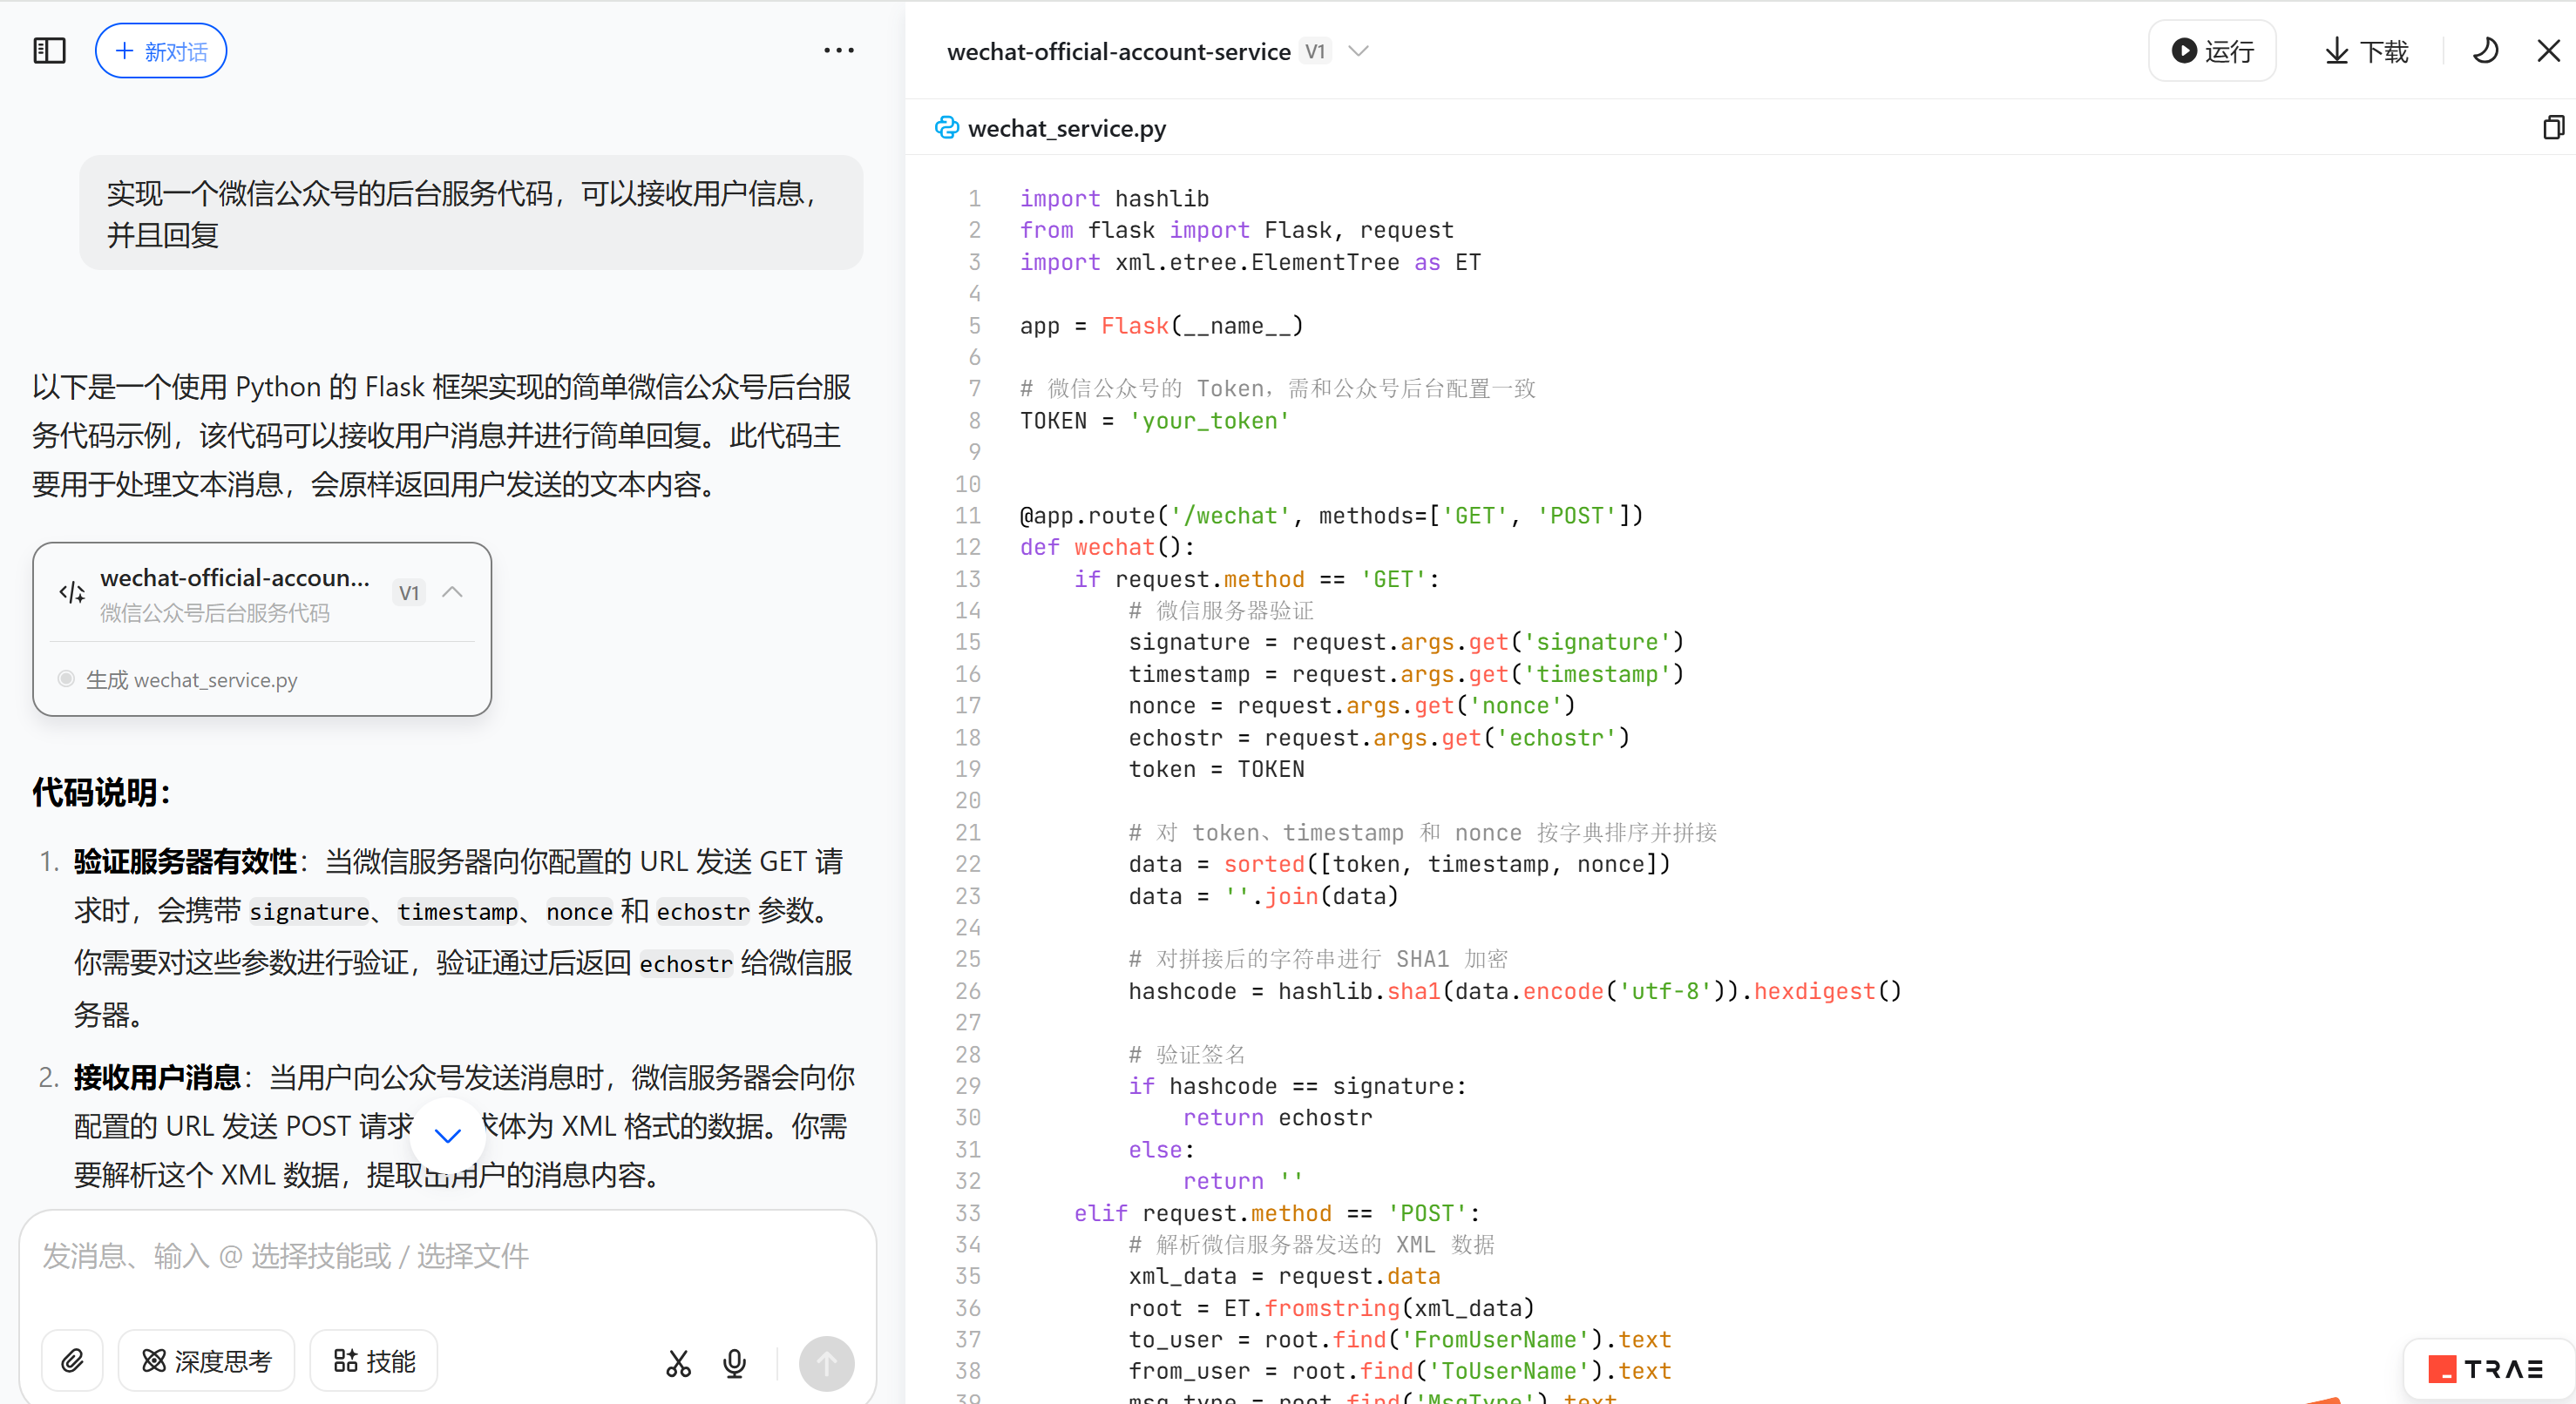Viewport: 2576px width, 1404px height.
Task: Copy wechat_service.py code to clipboard
Action: pos(2553,128)
